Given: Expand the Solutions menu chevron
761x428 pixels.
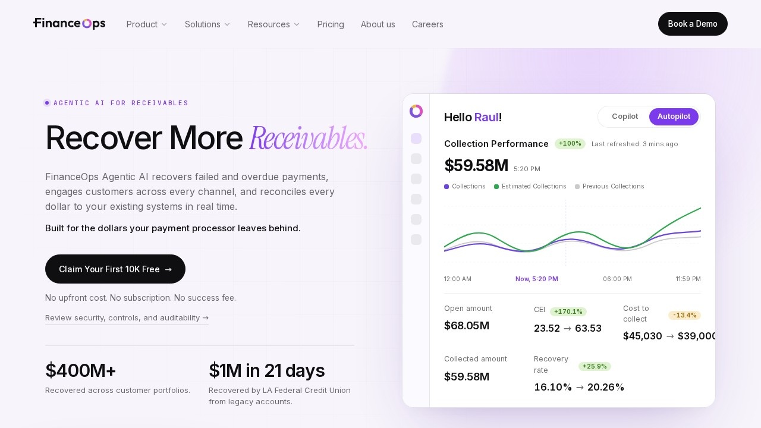Looking at the screenshot, I should (227, 24).
